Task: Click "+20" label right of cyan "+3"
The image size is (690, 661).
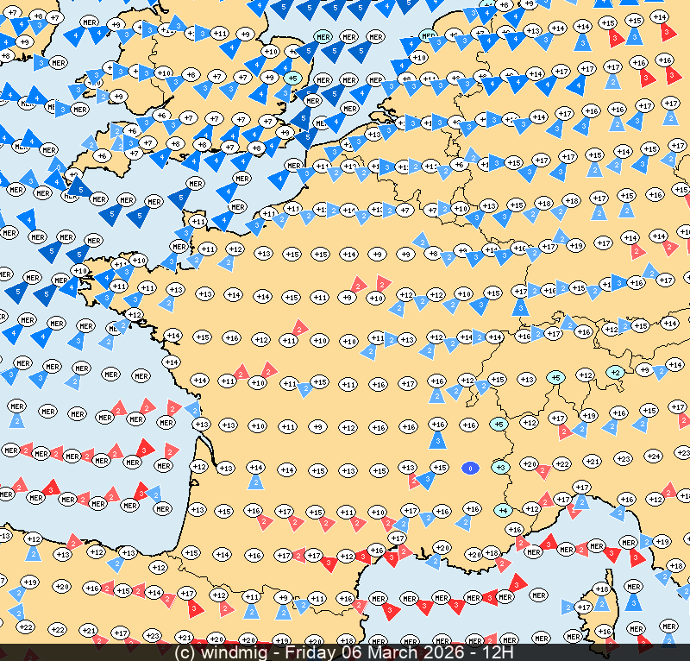Action: [x=530, y=464]
